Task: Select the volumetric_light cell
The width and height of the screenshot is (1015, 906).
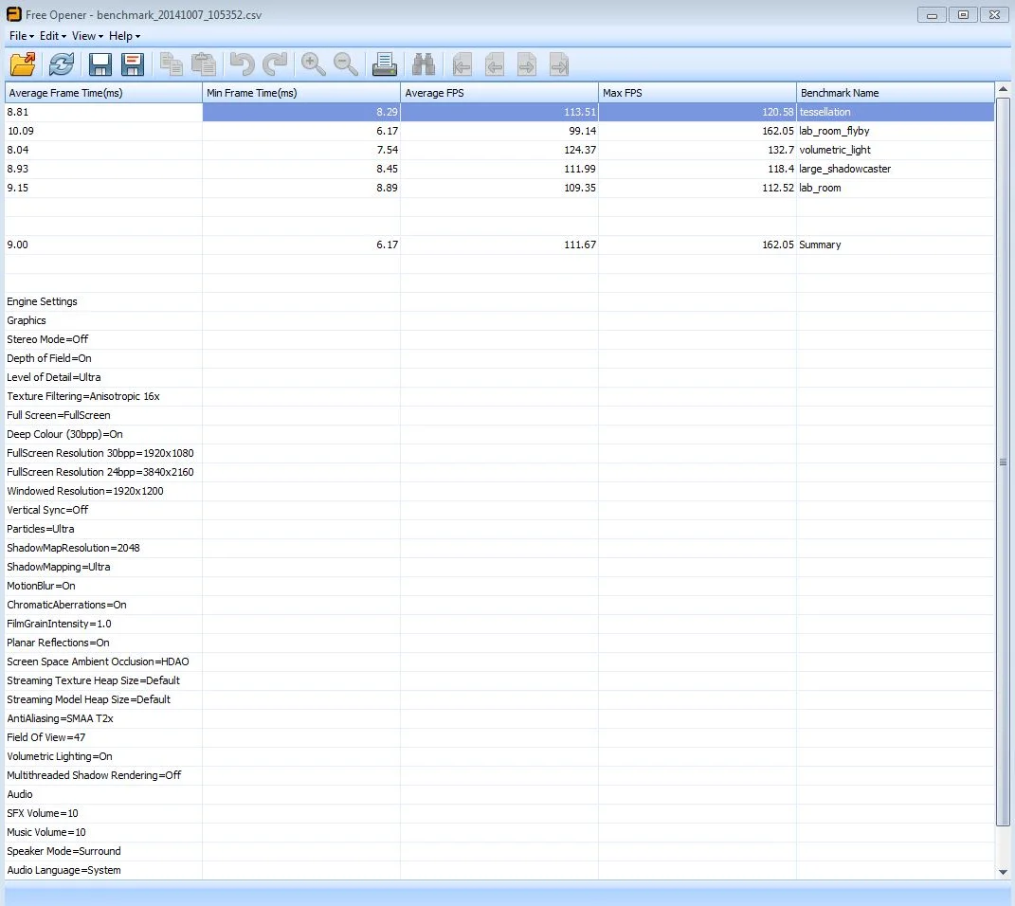Action: (x=896, y=150)
